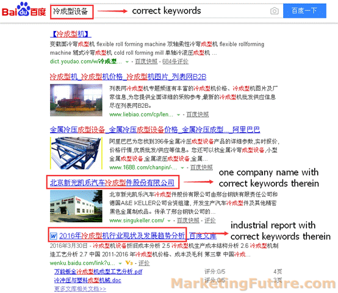The image size is (338, 293).
Task: Open 冷成型机_冷成型机价格 列表网B2B result
Action: (128, 77)
